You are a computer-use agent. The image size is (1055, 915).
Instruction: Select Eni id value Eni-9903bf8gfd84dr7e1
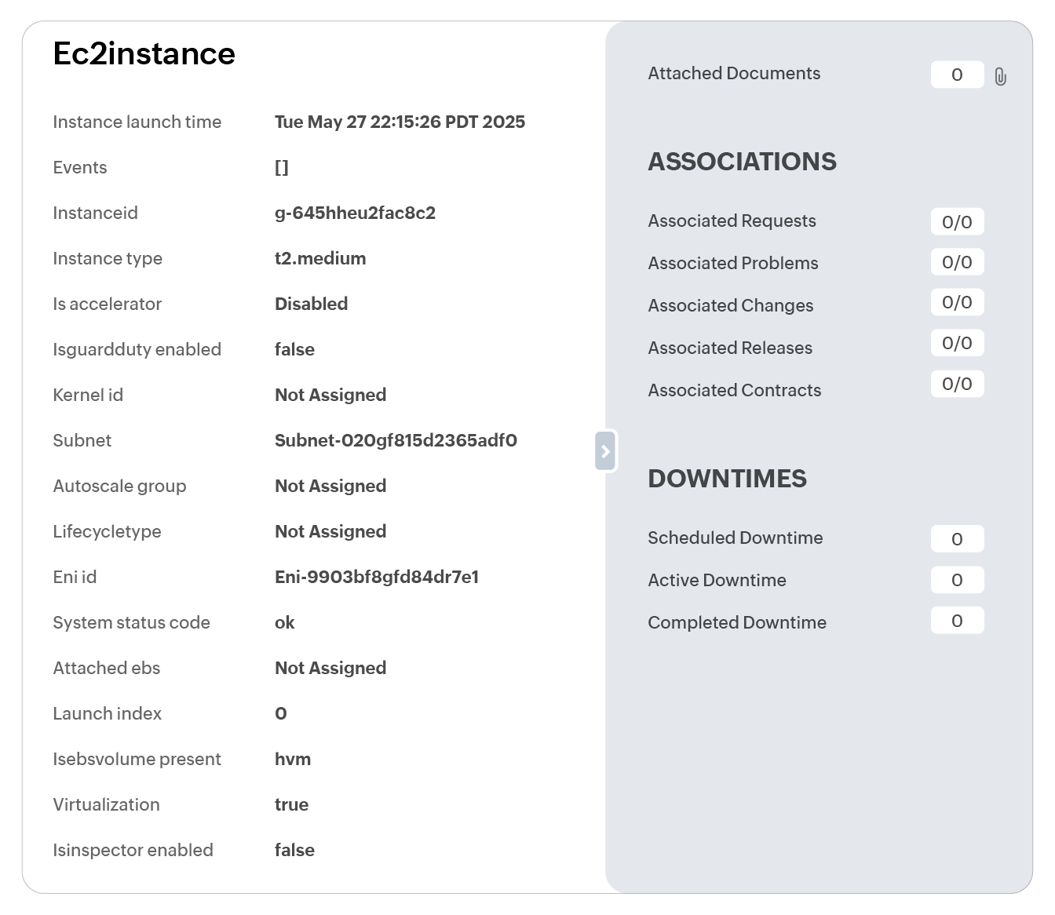[377, 577]
